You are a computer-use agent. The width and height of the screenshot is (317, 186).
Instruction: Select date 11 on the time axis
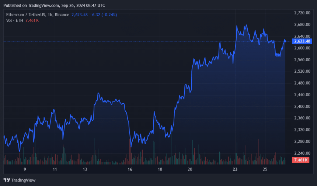click(55, 169)
